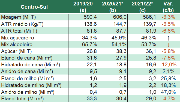Select the 606,0 Moagem value

click(120, 17)
